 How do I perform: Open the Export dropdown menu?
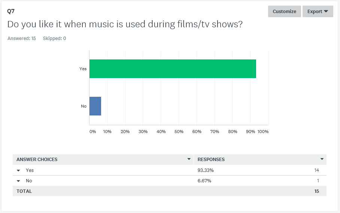pos(318,12)
